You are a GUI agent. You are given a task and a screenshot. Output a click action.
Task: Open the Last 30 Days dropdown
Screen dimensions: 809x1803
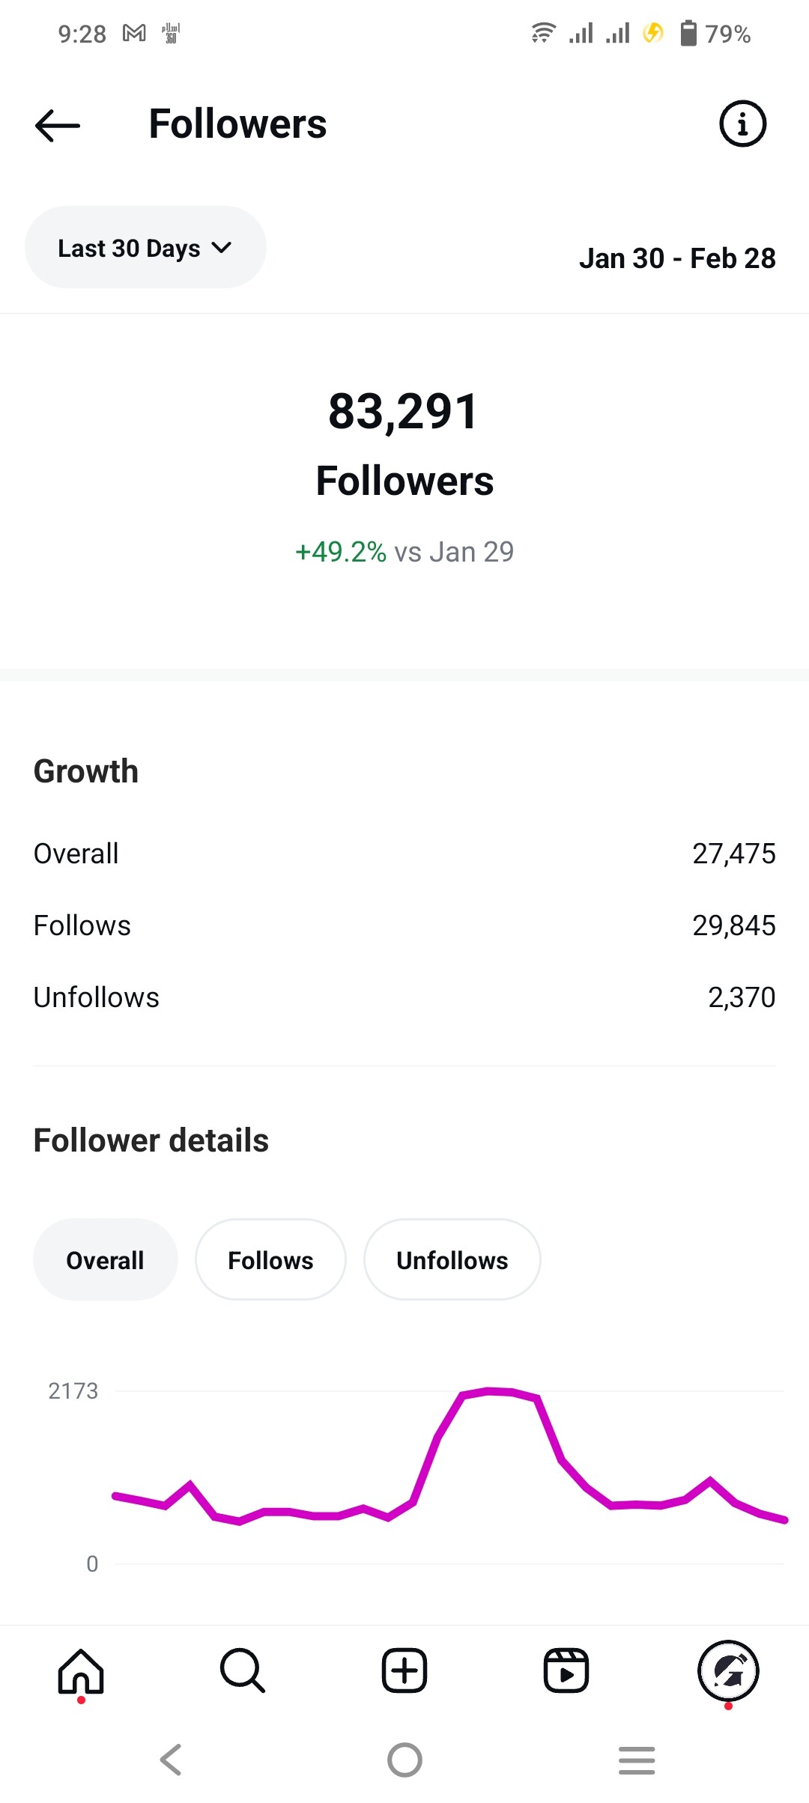point(145,248)
